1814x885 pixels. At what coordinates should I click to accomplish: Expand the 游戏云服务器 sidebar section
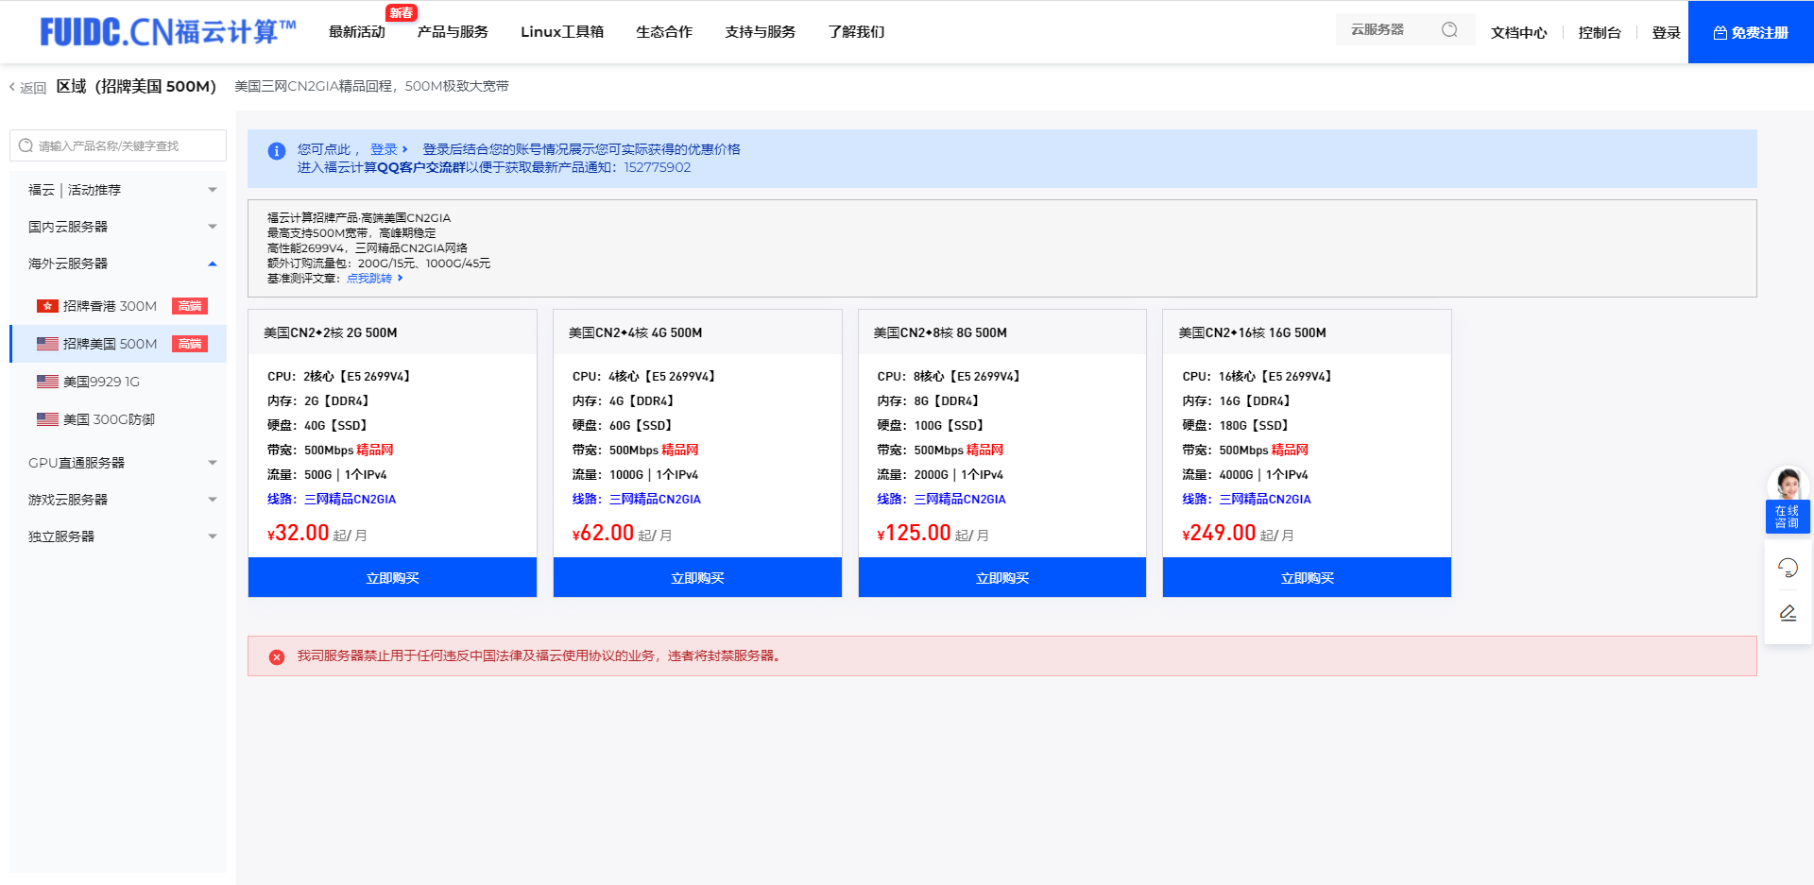click(118, 500)
